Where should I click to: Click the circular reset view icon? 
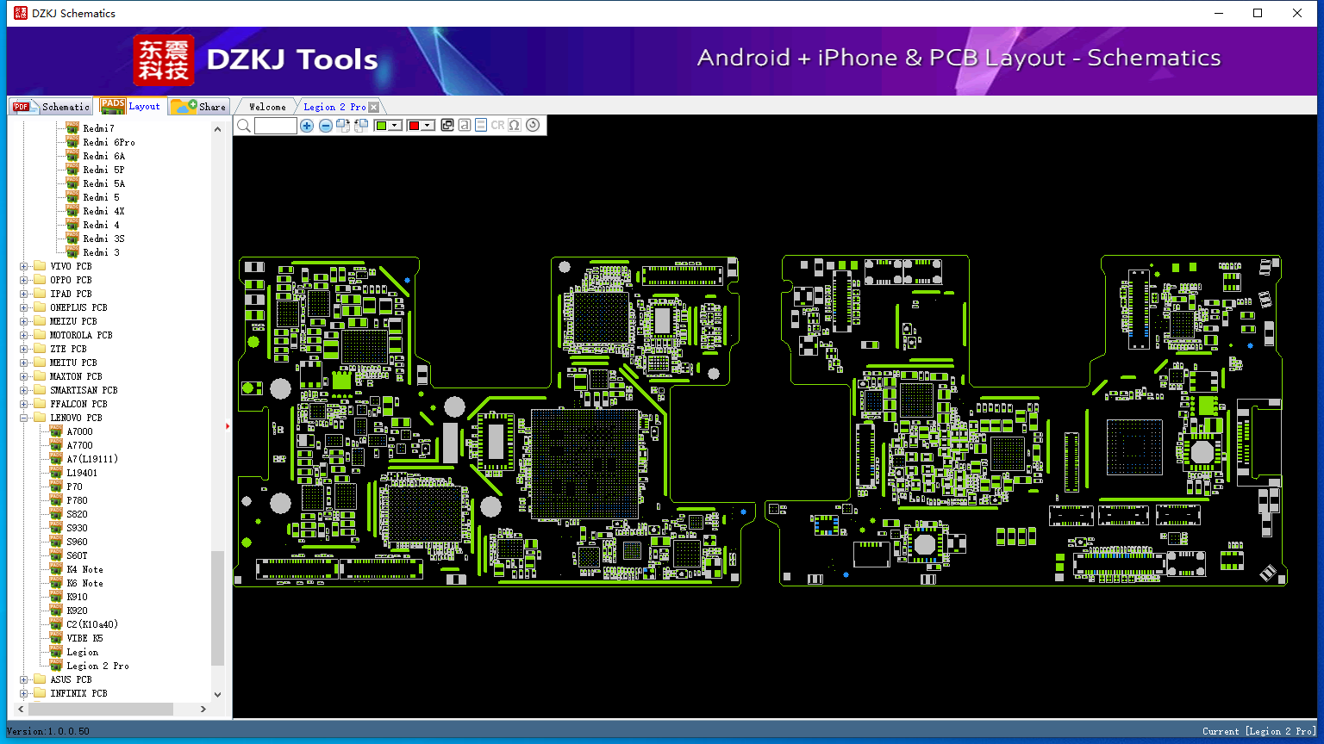click(x=533, y=126)
